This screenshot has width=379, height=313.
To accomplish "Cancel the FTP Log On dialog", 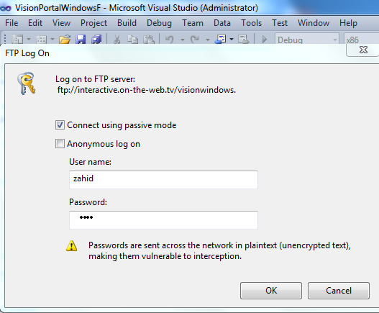I will (x=339, y=291).
